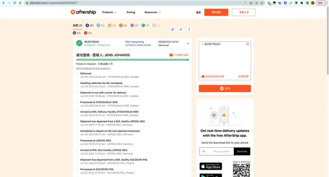
Task: Open the Pricing page
Action: pyautogui.click(x=131, y=12)
